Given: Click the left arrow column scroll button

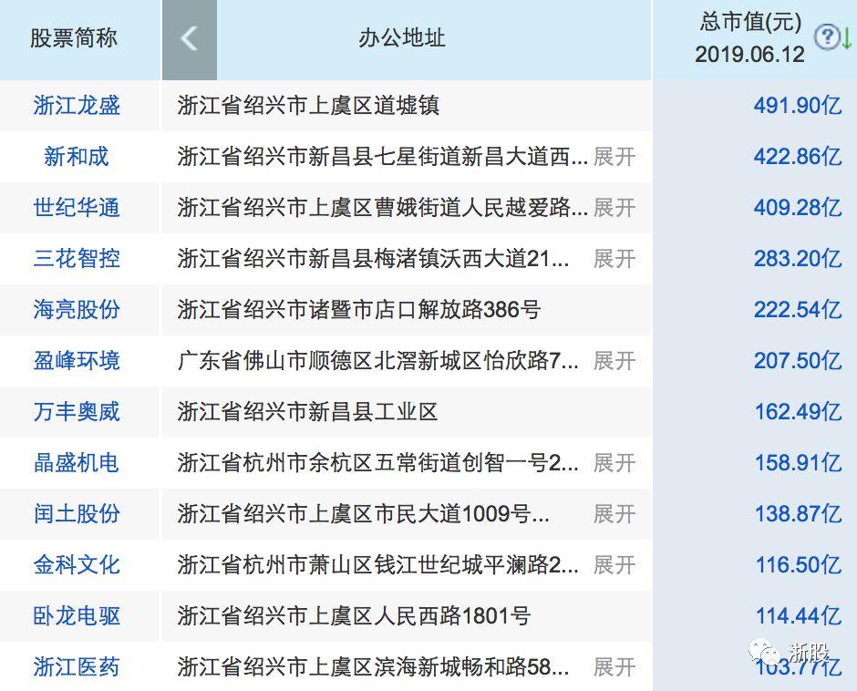Looking at the screenshot, I should coord(189,39).
